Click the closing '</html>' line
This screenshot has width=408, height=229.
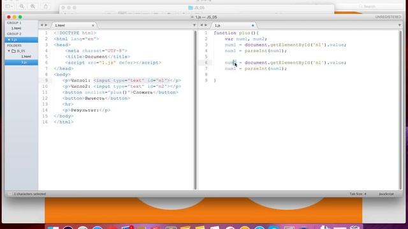click(x=64, y=122)
